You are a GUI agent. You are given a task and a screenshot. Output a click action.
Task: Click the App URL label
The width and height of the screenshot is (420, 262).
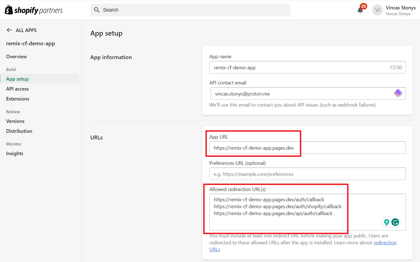[x=219, y=137]
